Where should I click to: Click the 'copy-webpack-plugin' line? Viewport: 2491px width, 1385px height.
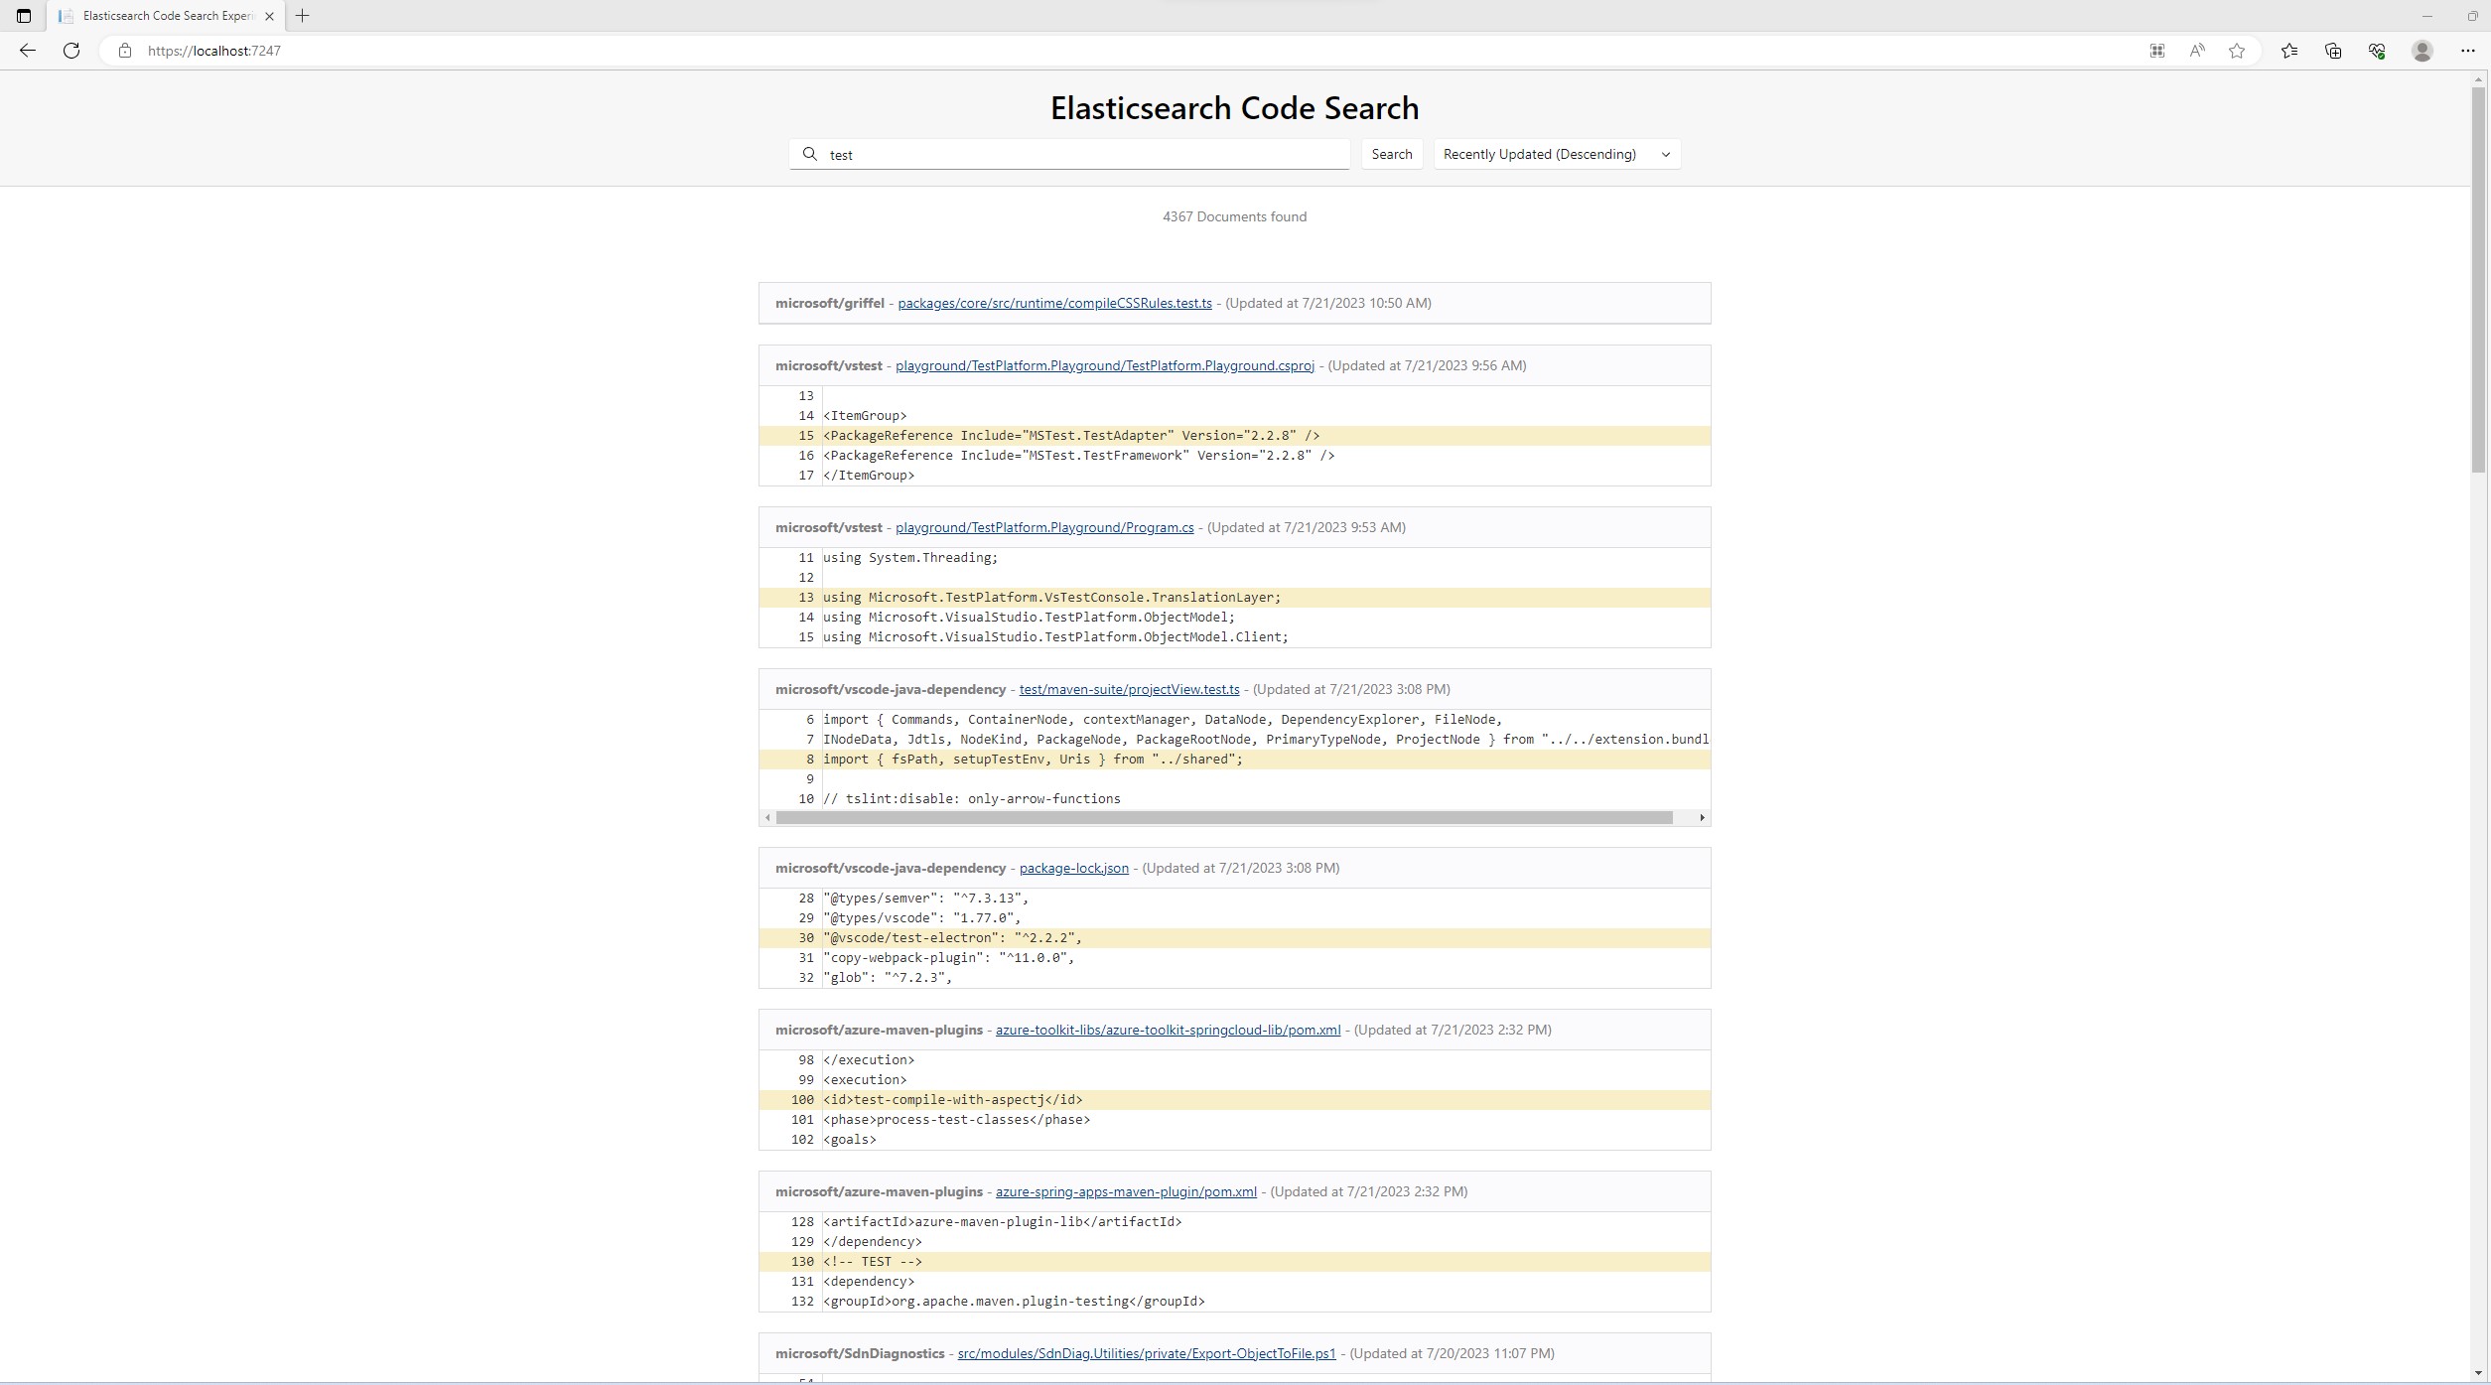pos(1234,958)
